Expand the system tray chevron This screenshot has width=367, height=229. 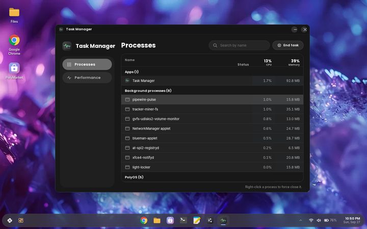[x=301, y=220]
